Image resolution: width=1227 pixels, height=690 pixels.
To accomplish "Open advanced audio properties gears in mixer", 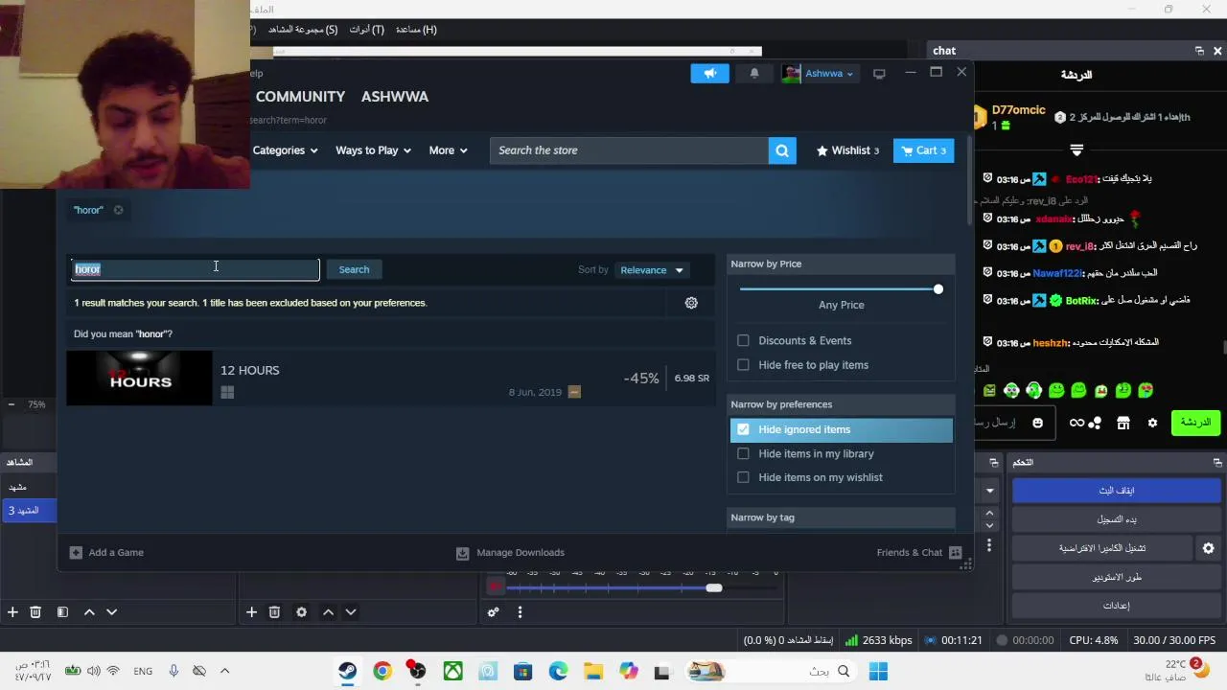I will point(493,612).
